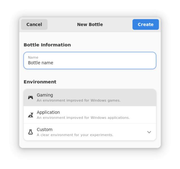Select the Application environment title
This screenshot has width=180, height=169.
pyautogui.click(x=48, y=112)
